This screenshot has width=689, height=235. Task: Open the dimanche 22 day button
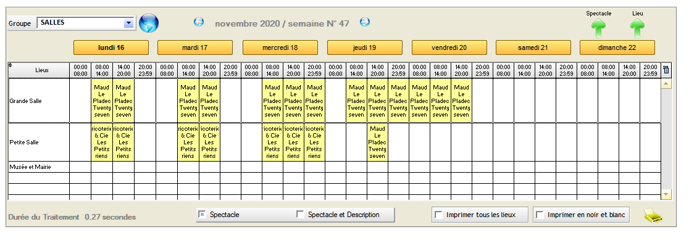(617, 47)
